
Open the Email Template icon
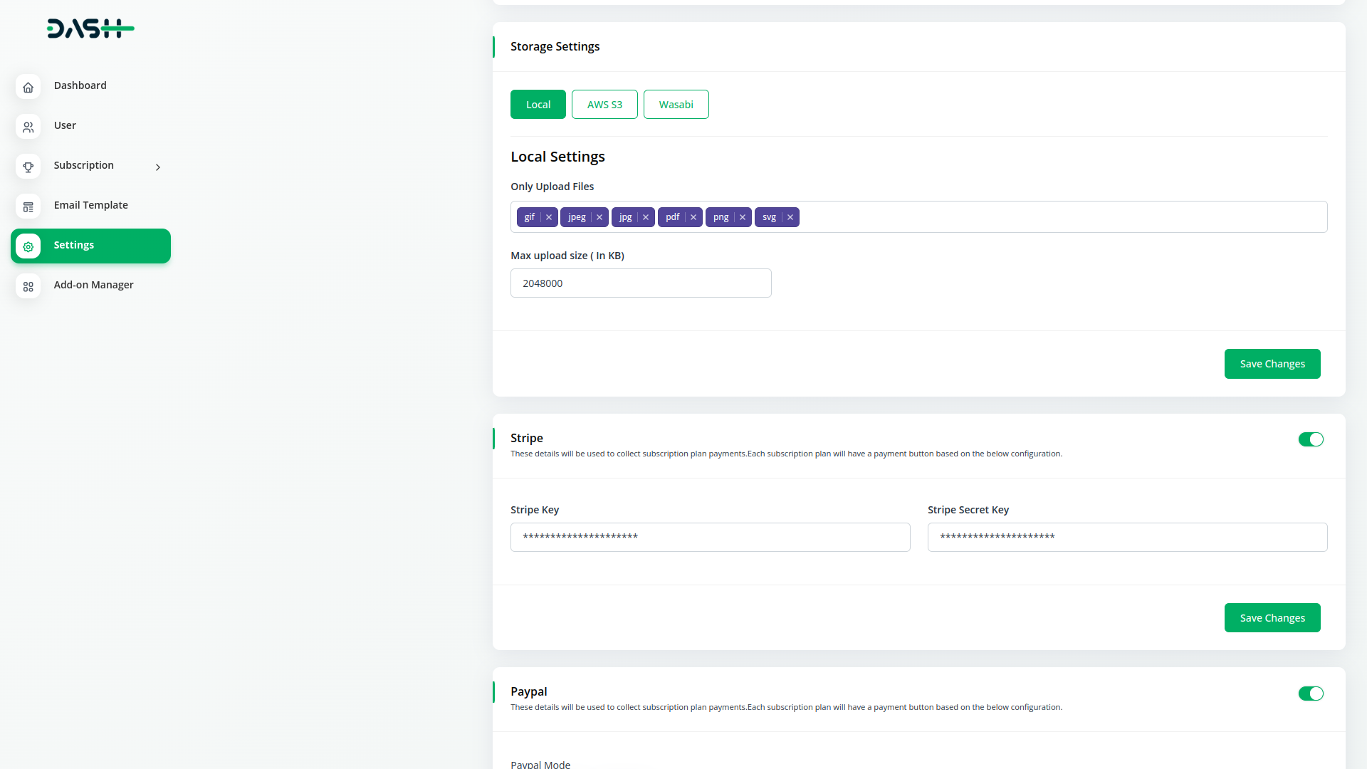(28, 206)
